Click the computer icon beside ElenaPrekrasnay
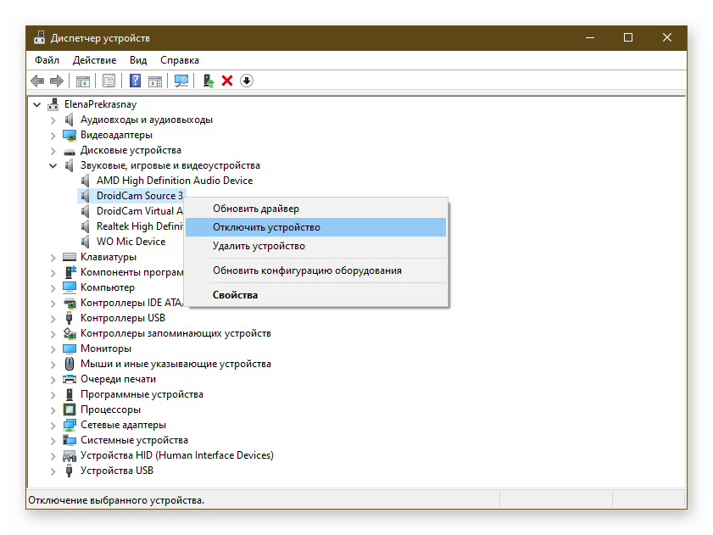The width and height of the screenshot is (713, 535). pos(53,104)
